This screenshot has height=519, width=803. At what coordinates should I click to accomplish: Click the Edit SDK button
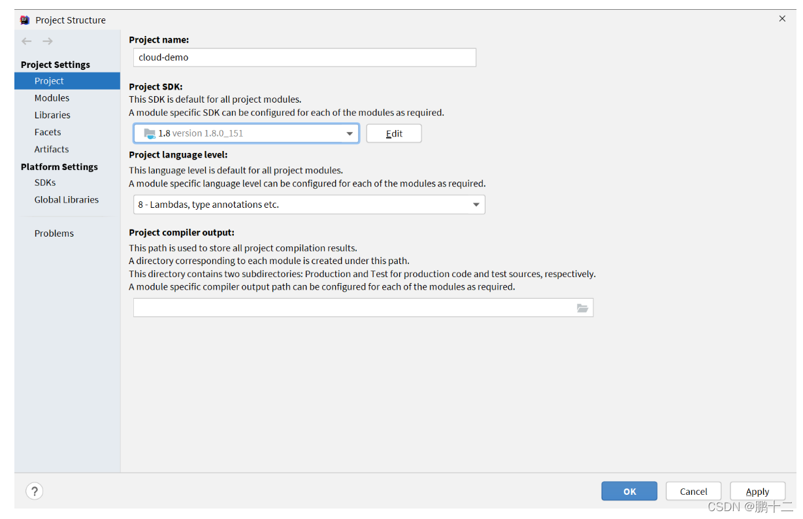(x=394, y=133)
